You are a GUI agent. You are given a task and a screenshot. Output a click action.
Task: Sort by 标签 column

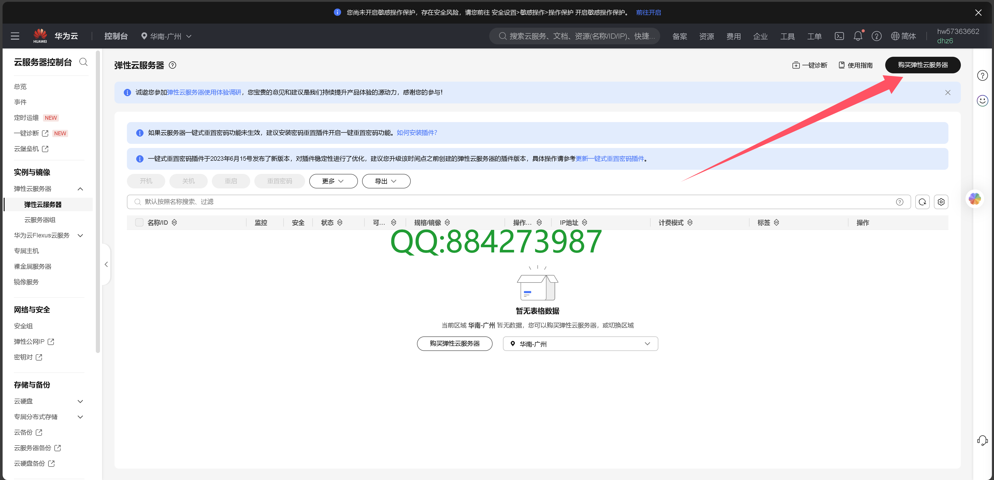click(776, 223)
